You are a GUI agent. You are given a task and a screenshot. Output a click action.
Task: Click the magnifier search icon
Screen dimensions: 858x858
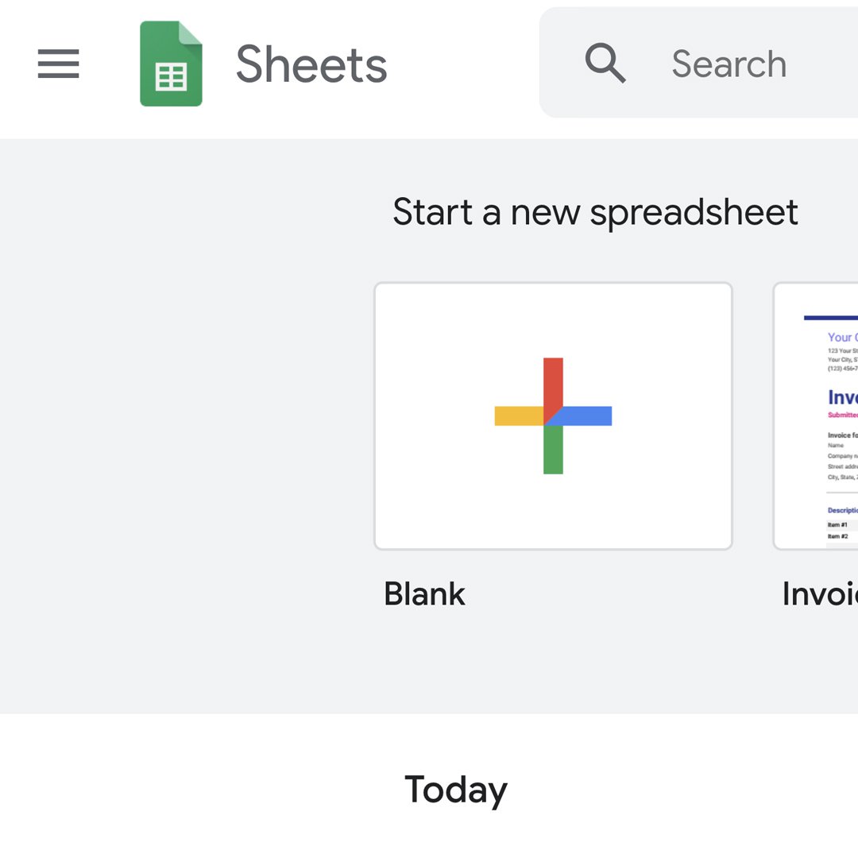point(605,63)
